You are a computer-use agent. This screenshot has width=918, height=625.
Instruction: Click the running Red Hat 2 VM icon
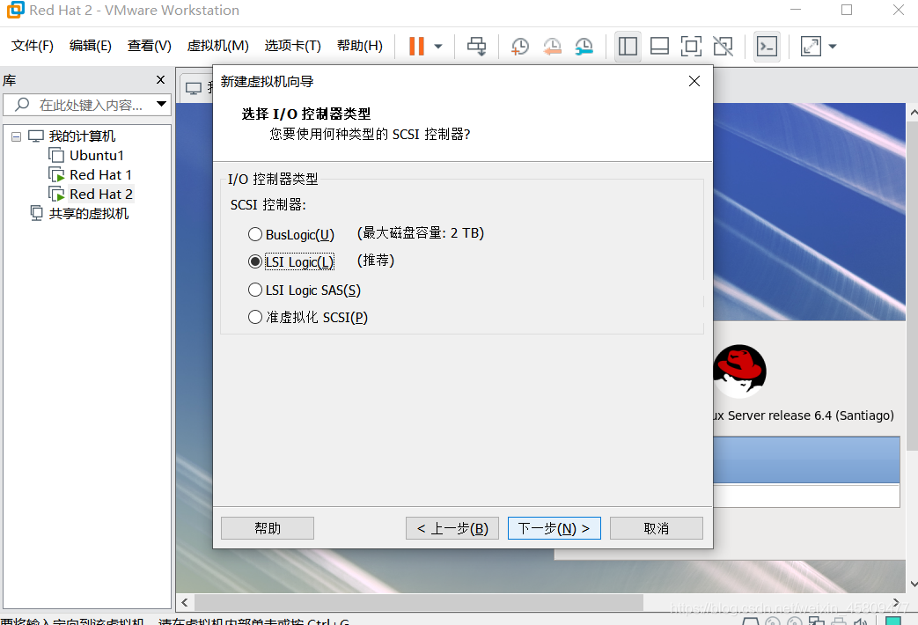pos(56,194)
